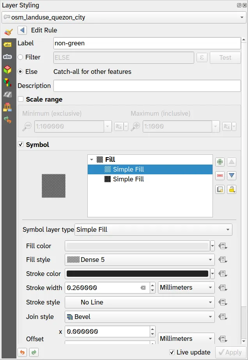Add a new symbol layer
The width and height of the screenshot is (248, 360).
[220, 162]
